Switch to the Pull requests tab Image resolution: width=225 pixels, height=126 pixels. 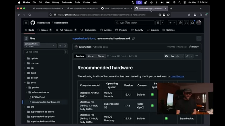click(66, 30)
